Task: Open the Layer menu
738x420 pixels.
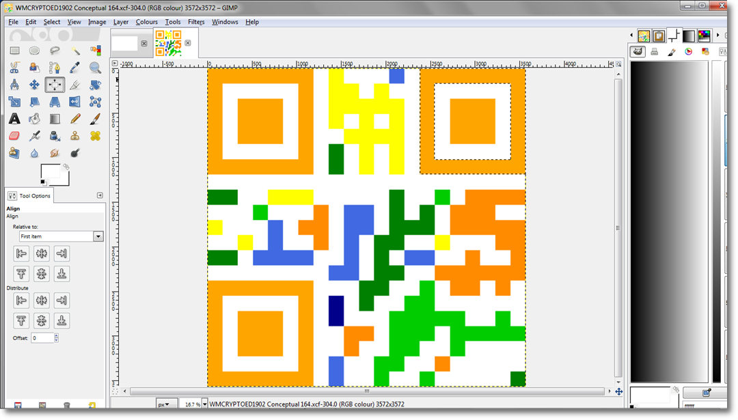Action: pos(120,22)
